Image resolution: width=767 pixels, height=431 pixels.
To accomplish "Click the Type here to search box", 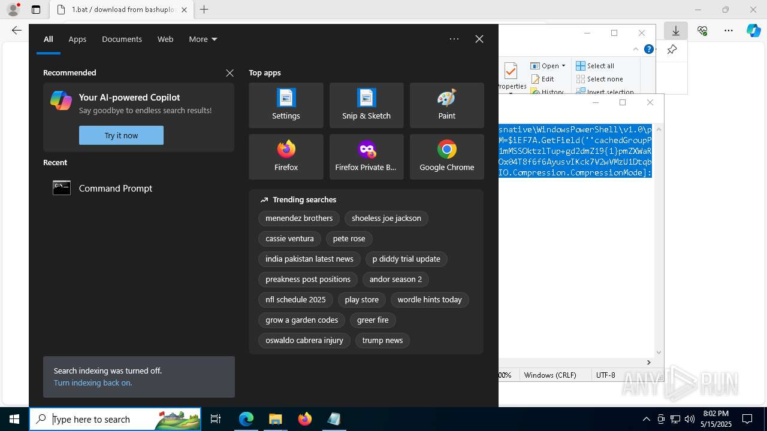I will (115, 419).
